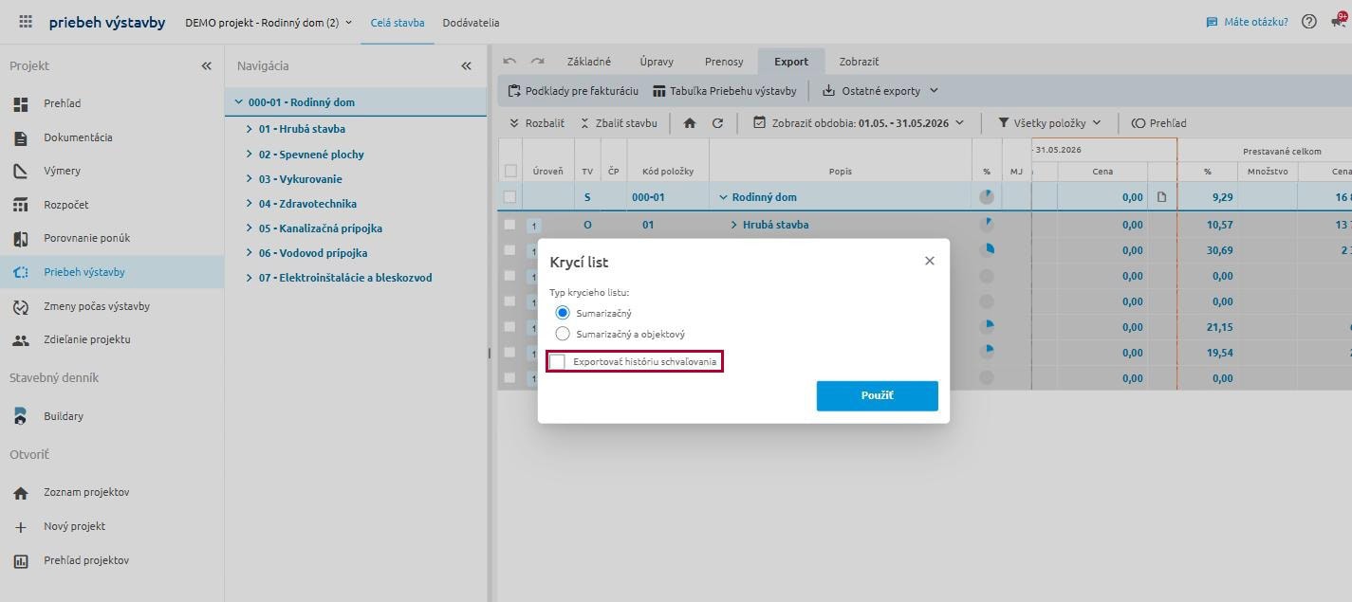Enable Exportovať históriu schvaľovania checkbox
The width and height of the screenshot is (1352, 602).
tap(558, 362)
